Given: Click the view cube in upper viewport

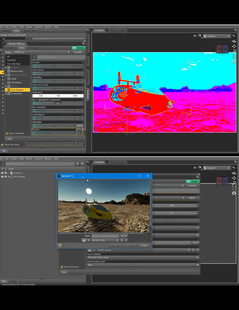Looking at the screenshot, I should click(x=222, y=48).
